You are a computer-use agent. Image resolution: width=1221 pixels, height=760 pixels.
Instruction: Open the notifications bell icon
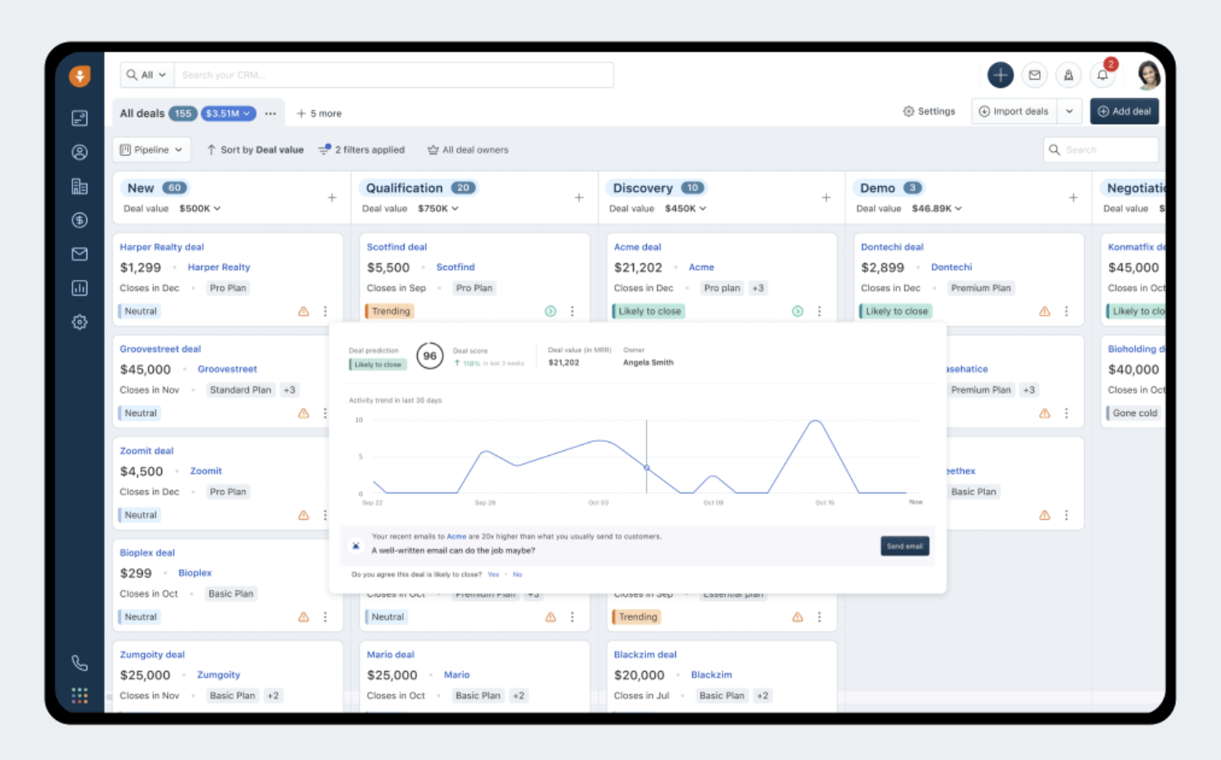(x=1103, y=75)
